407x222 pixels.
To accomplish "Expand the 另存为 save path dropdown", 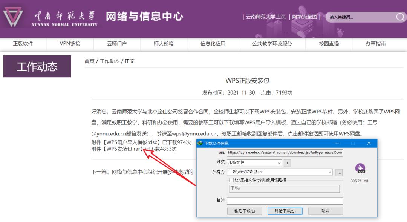I will 330,172.
